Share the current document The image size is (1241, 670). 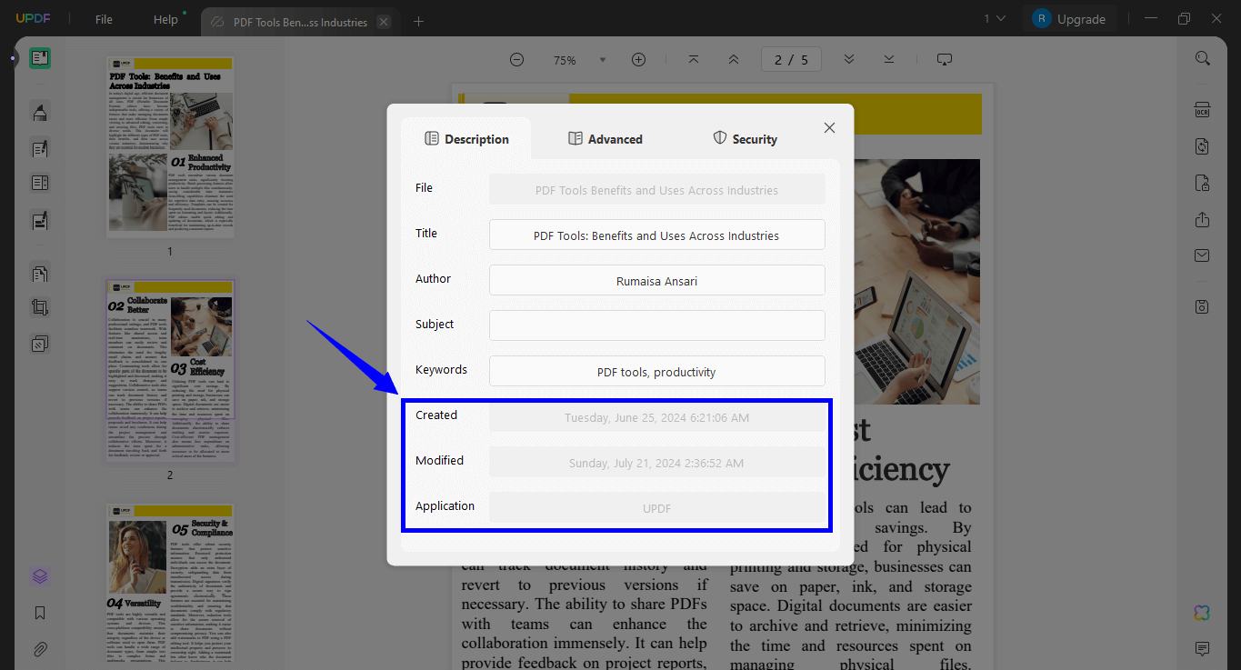pos(1202,219)
